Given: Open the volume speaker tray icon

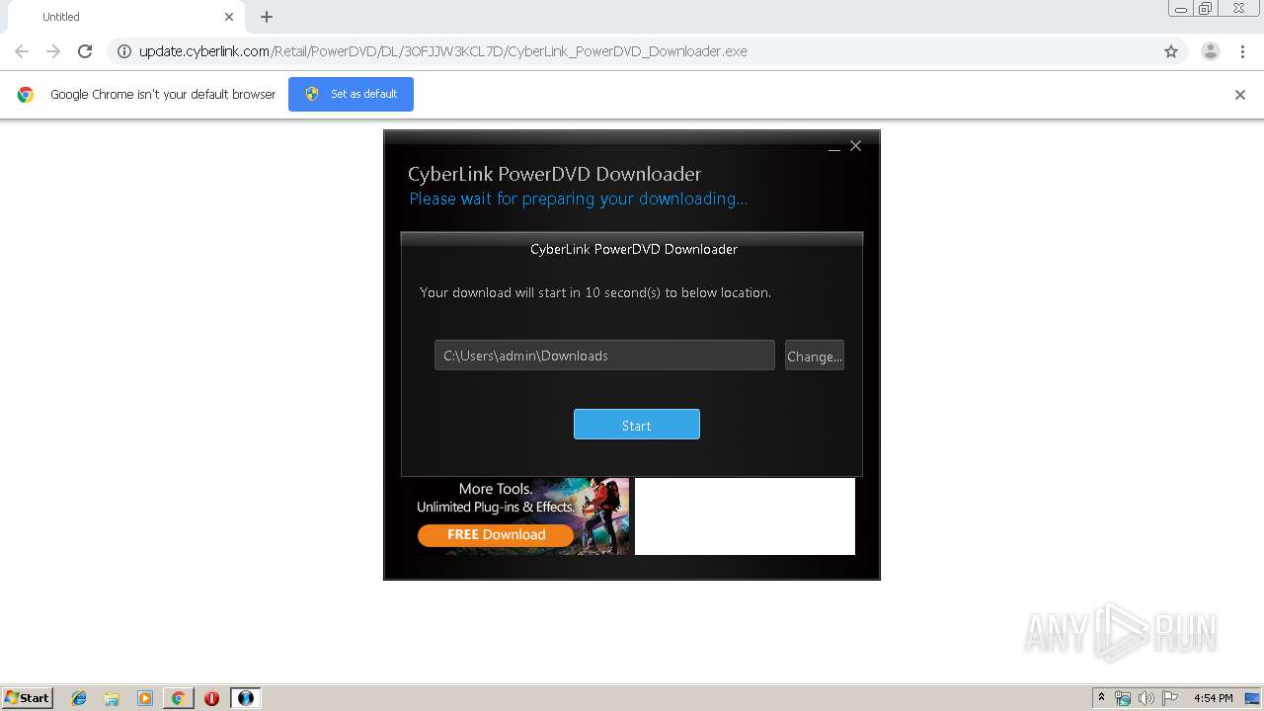Looking at the screenshot, I should 1146,698.
